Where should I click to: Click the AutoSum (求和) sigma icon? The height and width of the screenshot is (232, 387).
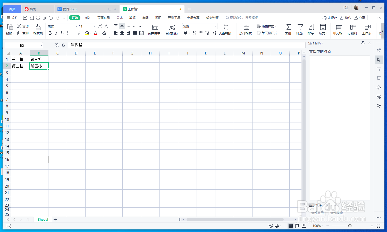289,27
